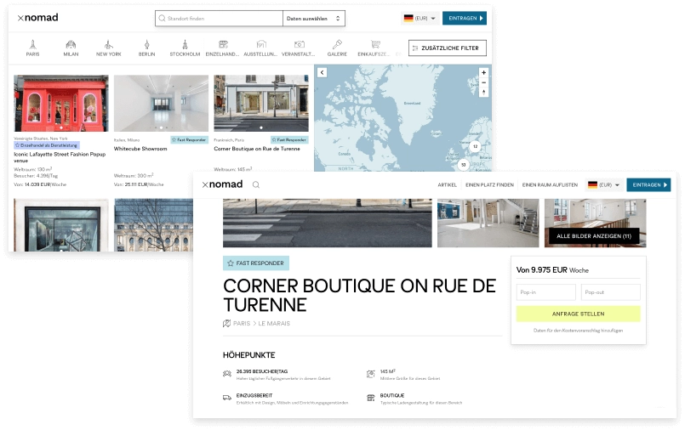Image resolution: width=685 pixels, height=430 pixels.
Task: Click the Boutique storefront icon
Action: tap(370, 398)
